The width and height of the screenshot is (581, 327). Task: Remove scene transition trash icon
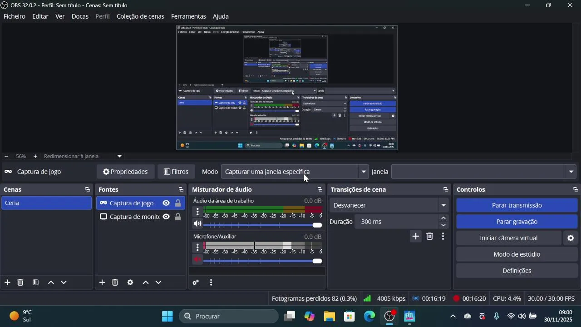[x=430, y=236]
